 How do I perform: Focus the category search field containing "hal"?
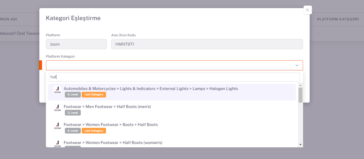(174, 77)
